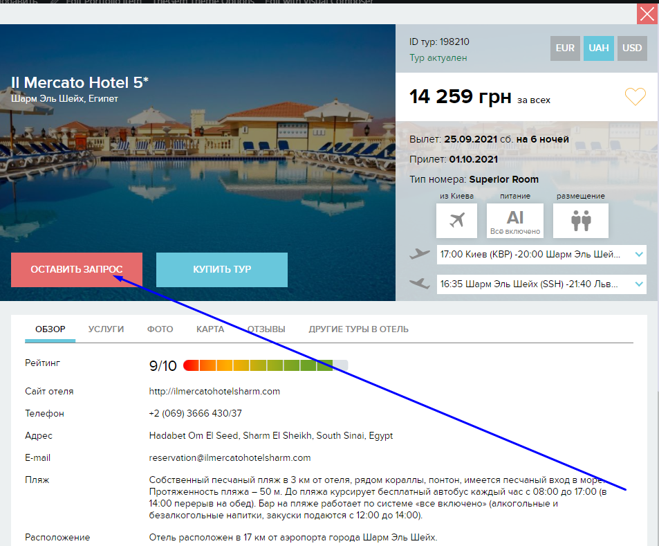This screenshot has width=659, height=546.
Task: Switch to the УСЛУГИ tab
Action: pos(106,329)
